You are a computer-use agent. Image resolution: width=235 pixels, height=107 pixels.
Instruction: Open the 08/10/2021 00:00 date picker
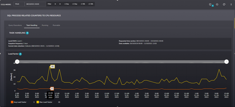36,4
